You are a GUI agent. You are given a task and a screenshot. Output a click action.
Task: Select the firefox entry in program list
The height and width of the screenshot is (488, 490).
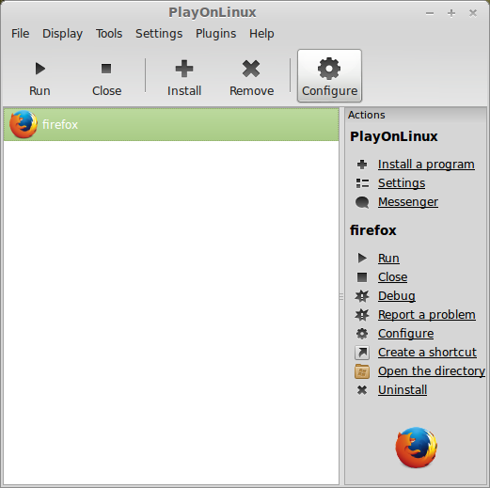click(x=171, y=124)
